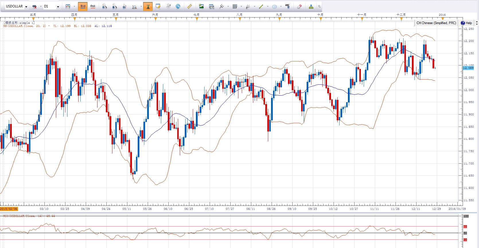Click the 08/26 date axis label
The height and width of the screenshot is (248, 479).
(x=271, y=209)
